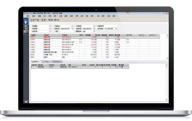Click the 批号 input field

pos(67,31)
